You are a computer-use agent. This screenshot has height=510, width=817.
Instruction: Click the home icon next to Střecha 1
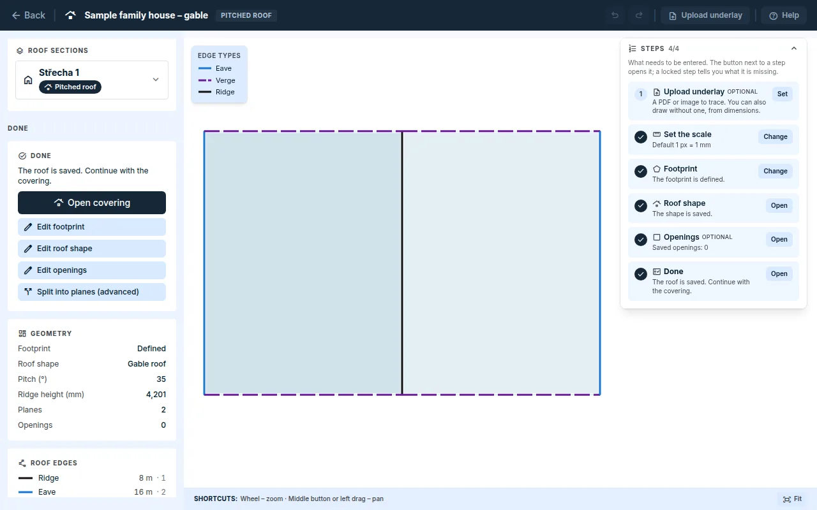[28, 80]
